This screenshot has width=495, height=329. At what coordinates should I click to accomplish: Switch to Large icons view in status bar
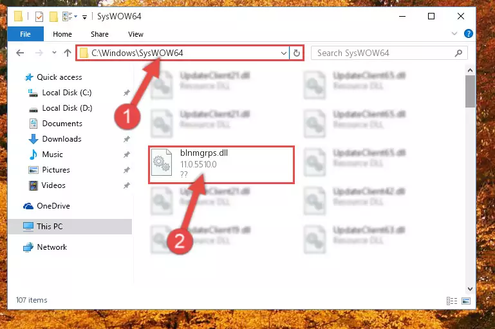tap(466, 301)
